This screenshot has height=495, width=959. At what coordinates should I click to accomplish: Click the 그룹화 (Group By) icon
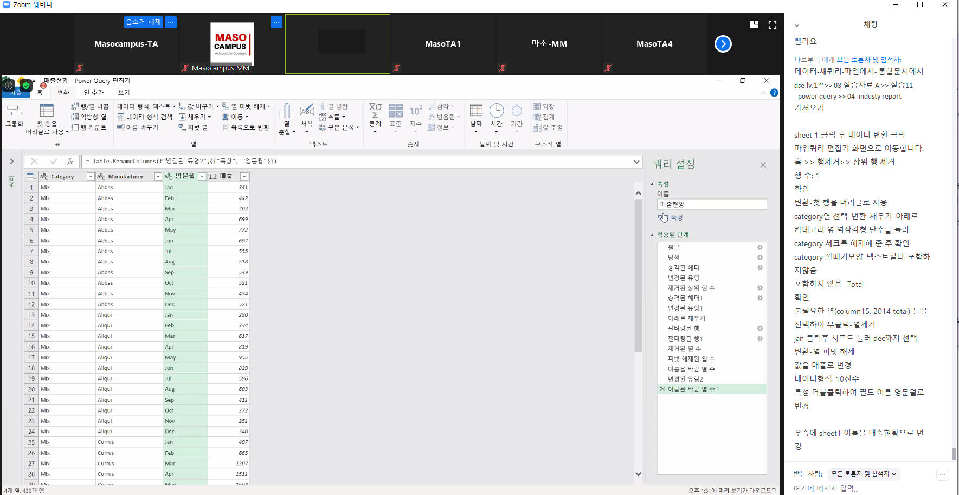pyautogui.click(x=14, y=112)
